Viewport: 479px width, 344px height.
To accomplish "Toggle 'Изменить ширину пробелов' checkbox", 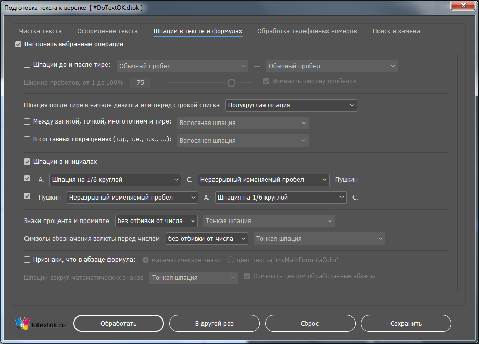I will coord(266,81).
